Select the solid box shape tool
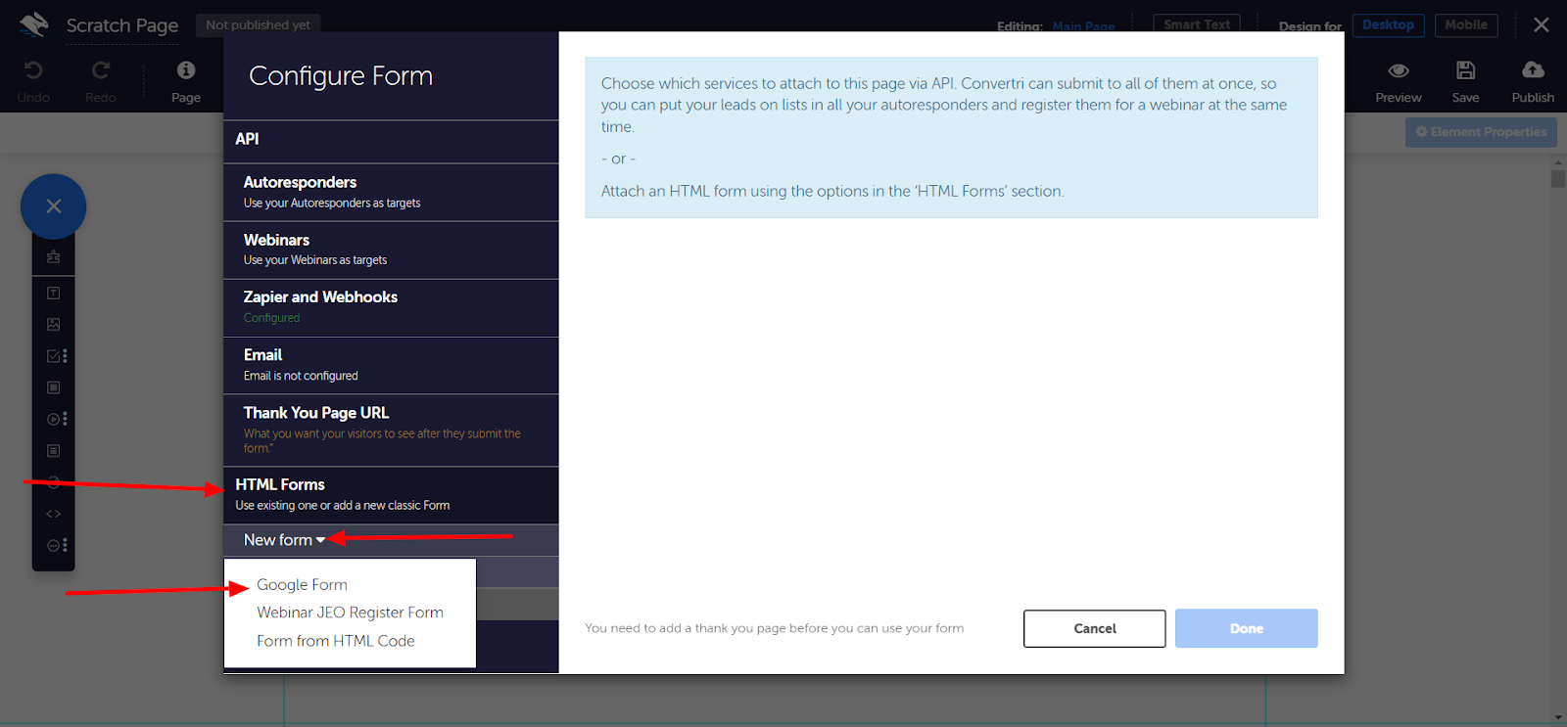This screenshot has height=727, width=1567. [x=54, y=387]
